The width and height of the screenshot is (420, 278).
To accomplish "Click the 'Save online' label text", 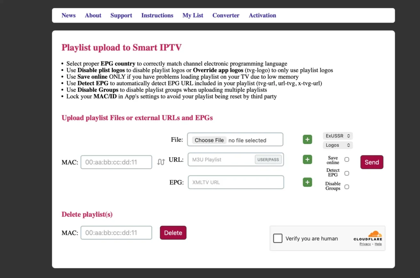I will pyautogui.click(x=333, y=160).
